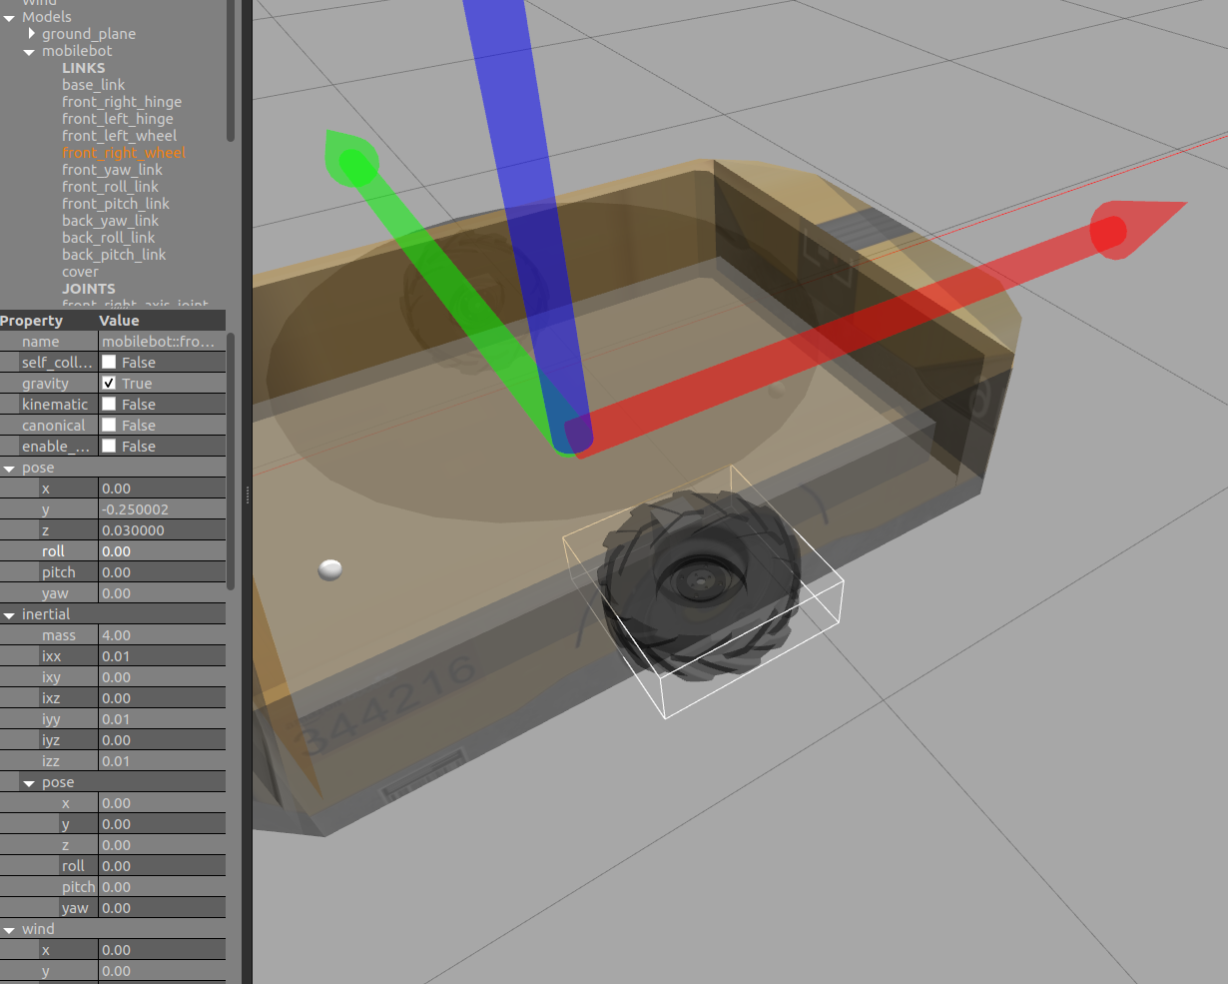The height and width of the screenshot is (984, 1228).
Task: Select base_link in the links list
Action: (x=94, y=85)
